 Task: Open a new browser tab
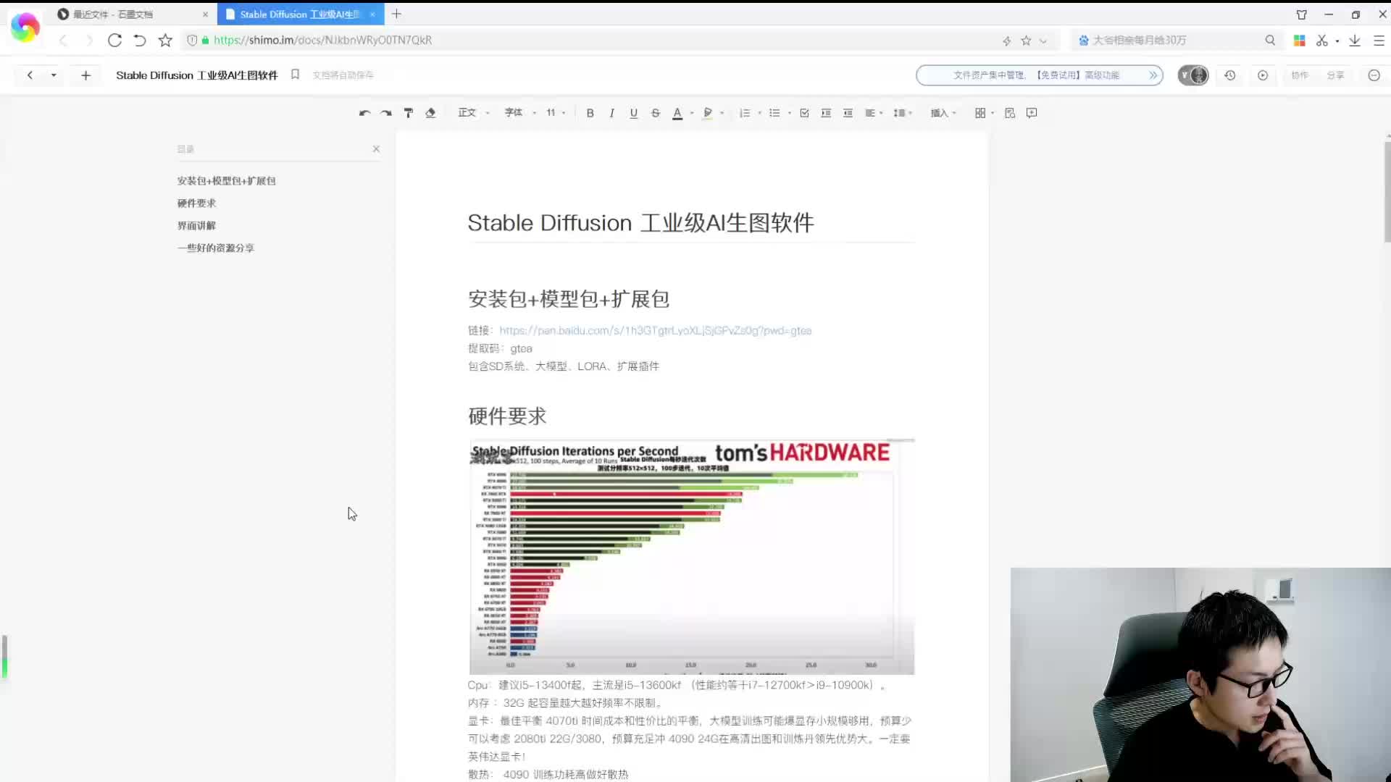coord(396,14)
